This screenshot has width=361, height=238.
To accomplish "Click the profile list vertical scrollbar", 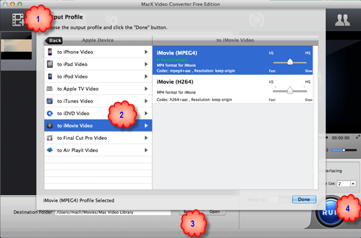I will tap(315, 117).
